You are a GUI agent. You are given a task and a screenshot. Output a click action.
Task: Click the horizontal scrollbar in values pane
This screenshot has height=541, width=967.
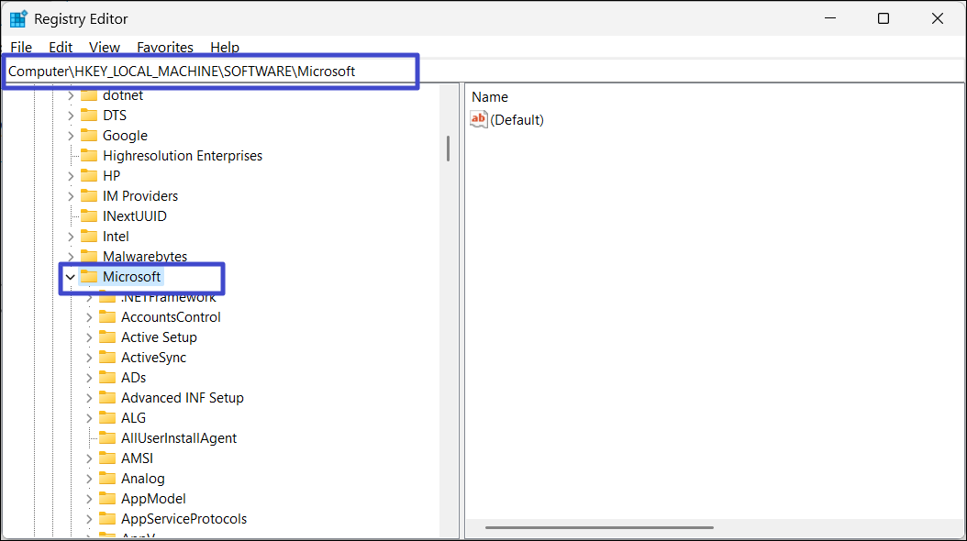pyautogui.click(x=598, y=527)
